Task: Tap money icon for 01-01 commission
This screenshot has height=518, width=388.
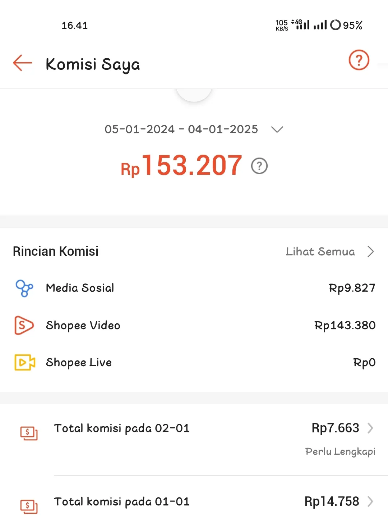Action: 29,506
